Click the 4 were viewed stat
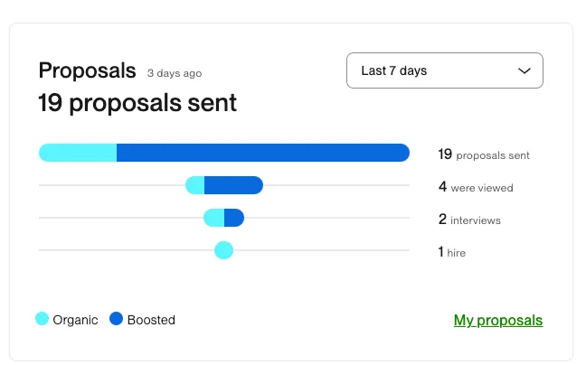The height and width of the screenshot is (365, 586). 476,188
